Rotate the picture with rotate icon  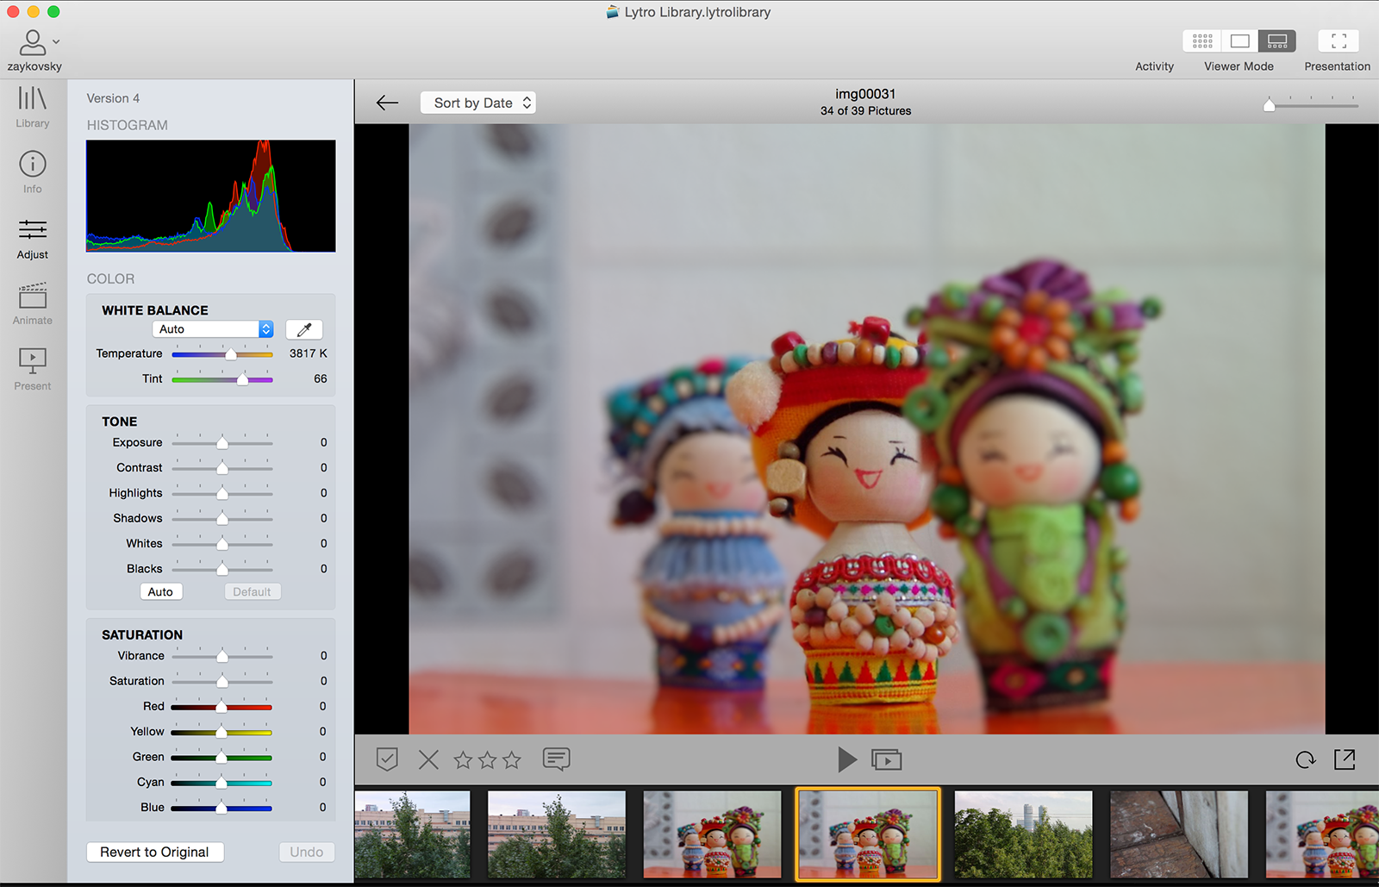pos(1305,759)
